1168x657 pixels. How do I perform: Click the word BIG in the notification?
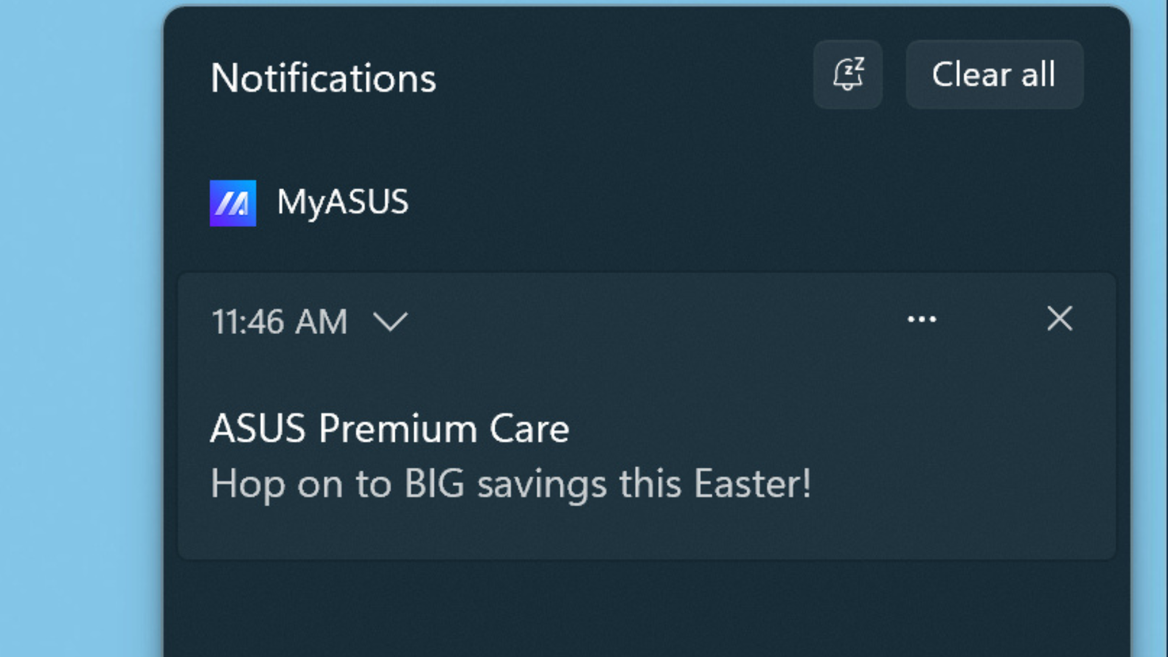click(434, 484)
